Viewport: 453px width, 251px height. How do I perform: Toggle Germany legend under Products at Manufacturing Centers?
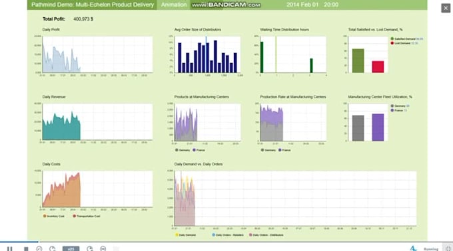183,150
